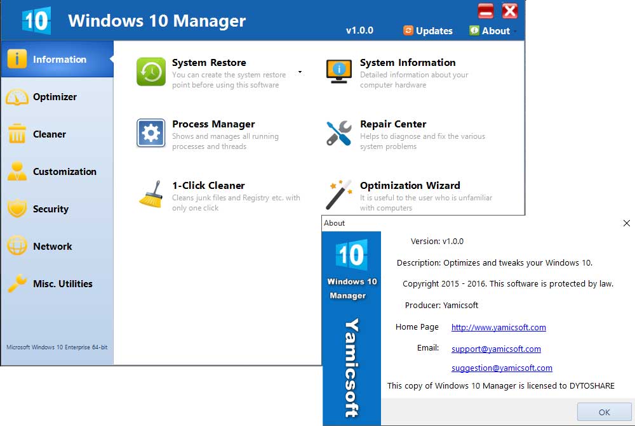Image resolution: width=635 pixels, height=426 pixels.
Task: Open the Misc. Utilities tab label
Action: pyautogui.click(x=63, y=284)
